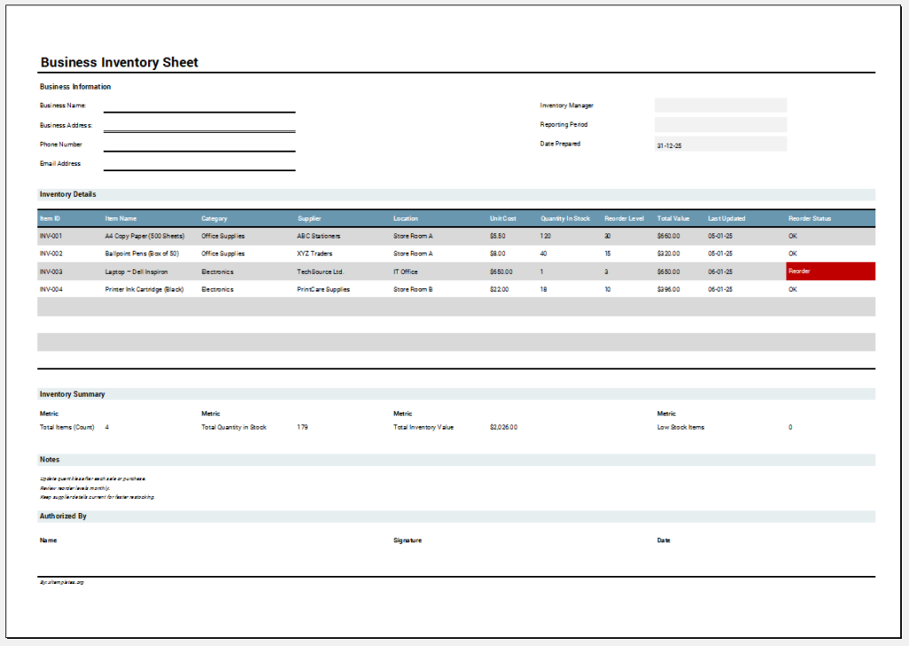Select the Signature field under Authorized By

[x=408, y=540]
